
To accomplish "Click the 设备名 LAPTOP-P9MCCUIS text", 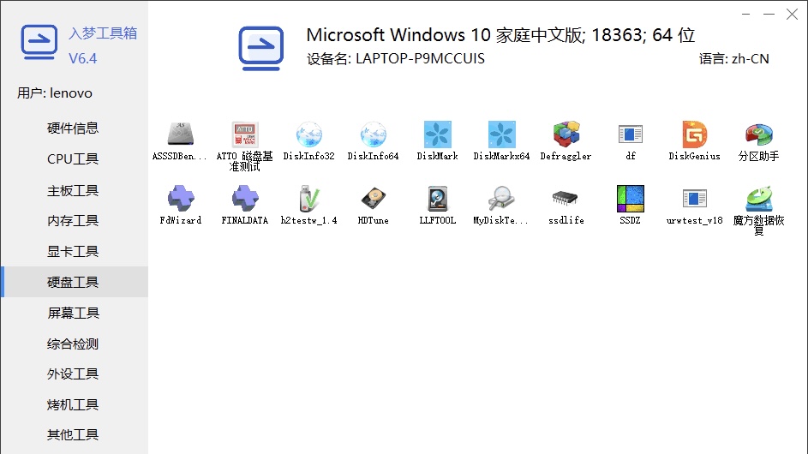I will (396, 59).
